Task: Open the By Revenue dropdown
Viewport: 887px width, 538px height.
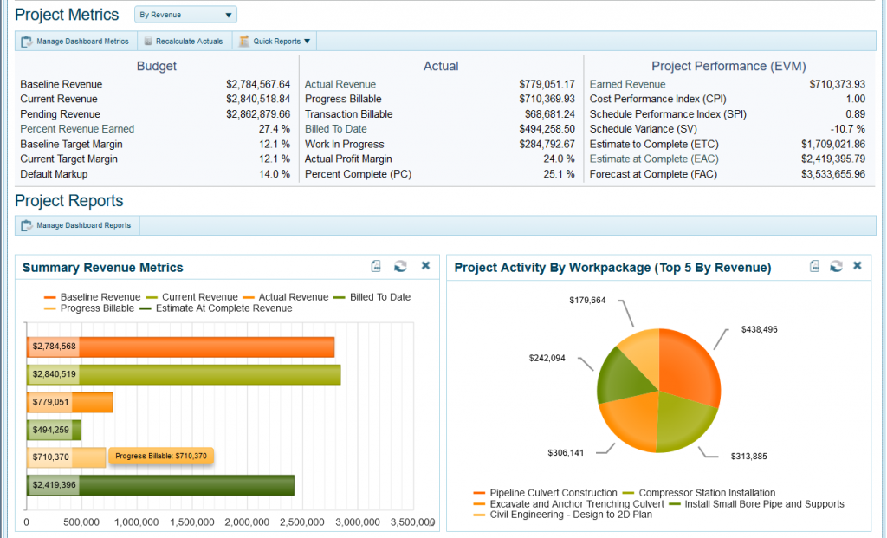Action: click(x=185, y=14)
